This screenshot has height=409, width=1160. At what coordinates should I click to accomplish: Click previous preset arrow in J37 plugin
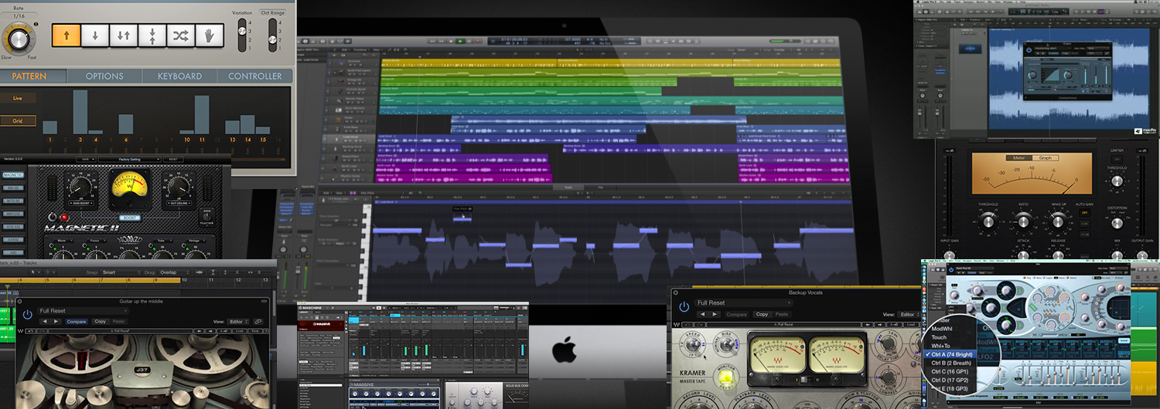click(x=45, y=322)
